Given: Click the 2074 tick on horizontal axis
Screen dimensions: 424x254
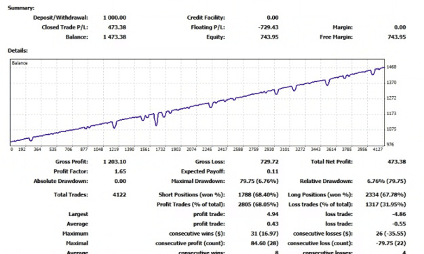Looking at the screenshot, I should 191,149.
